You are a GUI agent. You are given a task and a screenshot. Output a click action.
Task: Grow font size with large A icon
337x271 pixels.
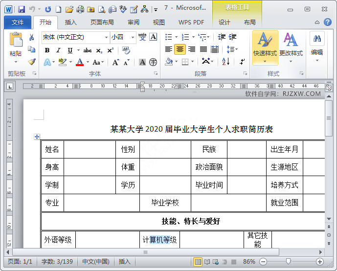pyautogui.click(x=115, y=62)
